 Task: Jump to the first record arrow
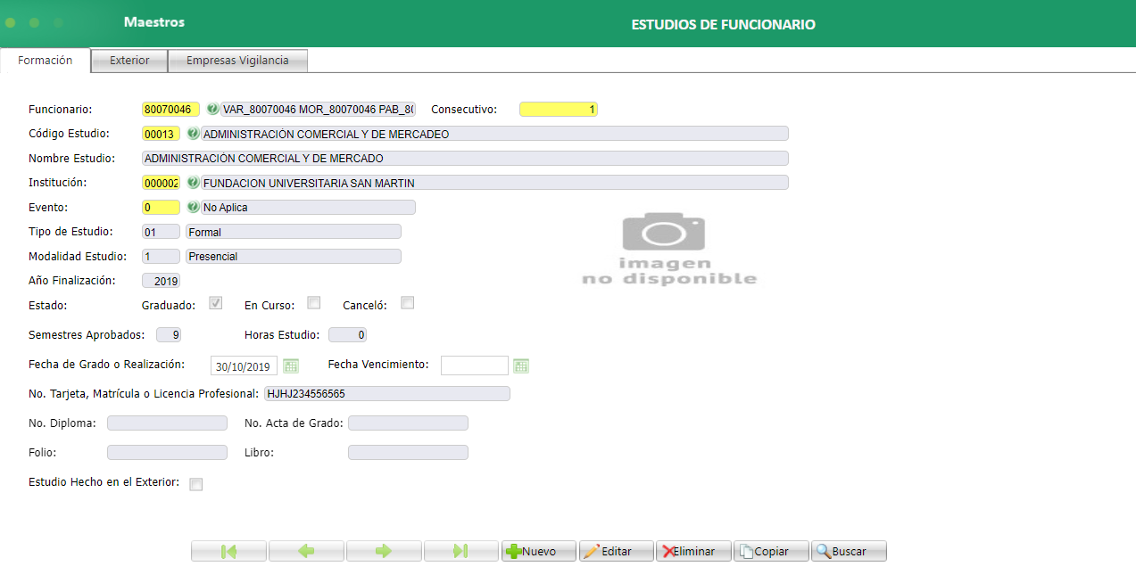(228, 550)
